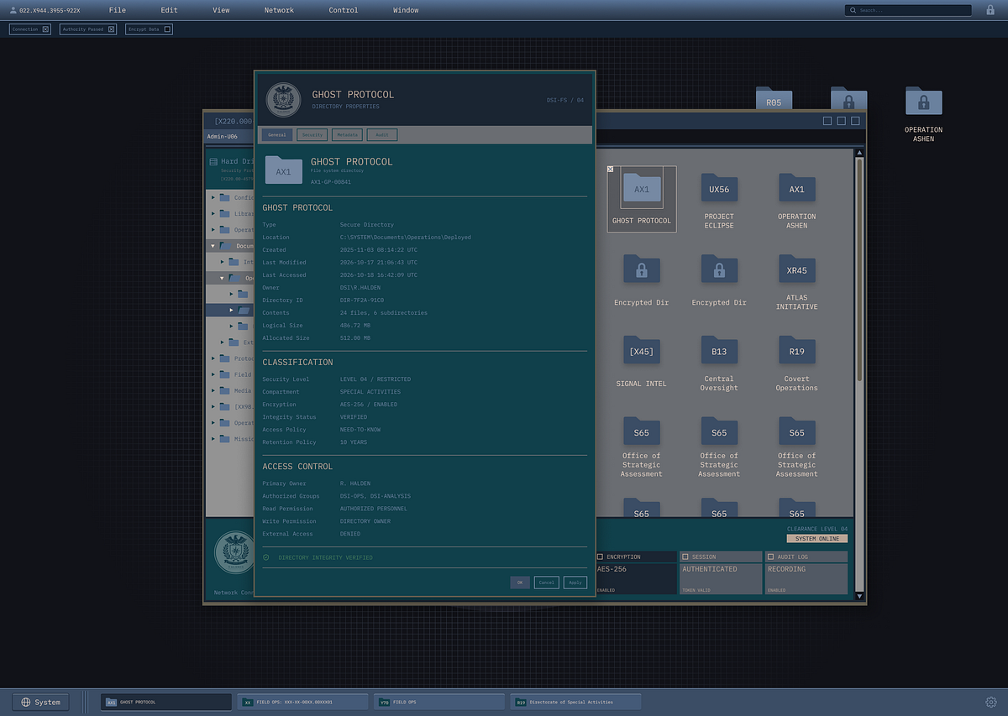Switch to FIELD OPS: XXX-XX-00XX taskbar item
The height and width of the screenshot is (716, 1008).
pyautogui.click(x=302, y=702)
